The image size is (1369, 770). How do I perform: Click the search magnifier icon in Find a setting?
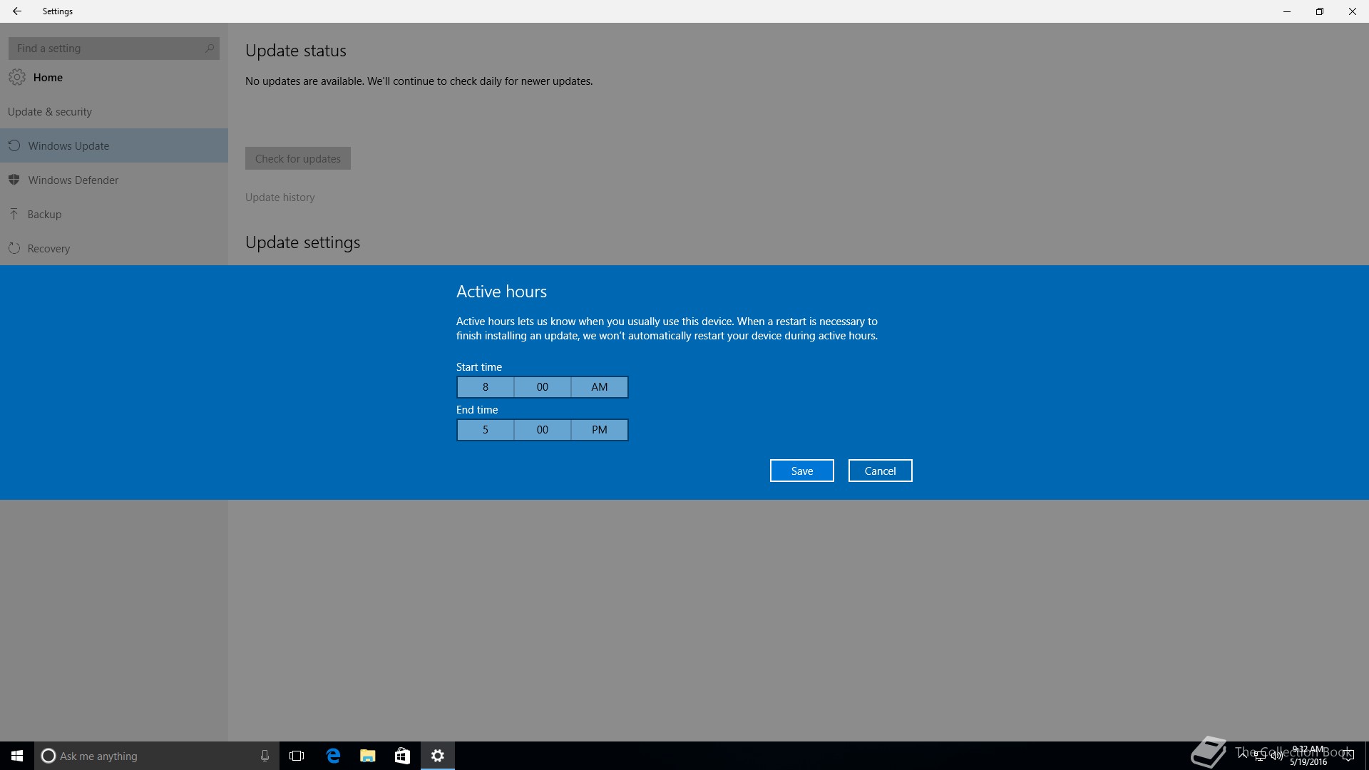point(210,48)
